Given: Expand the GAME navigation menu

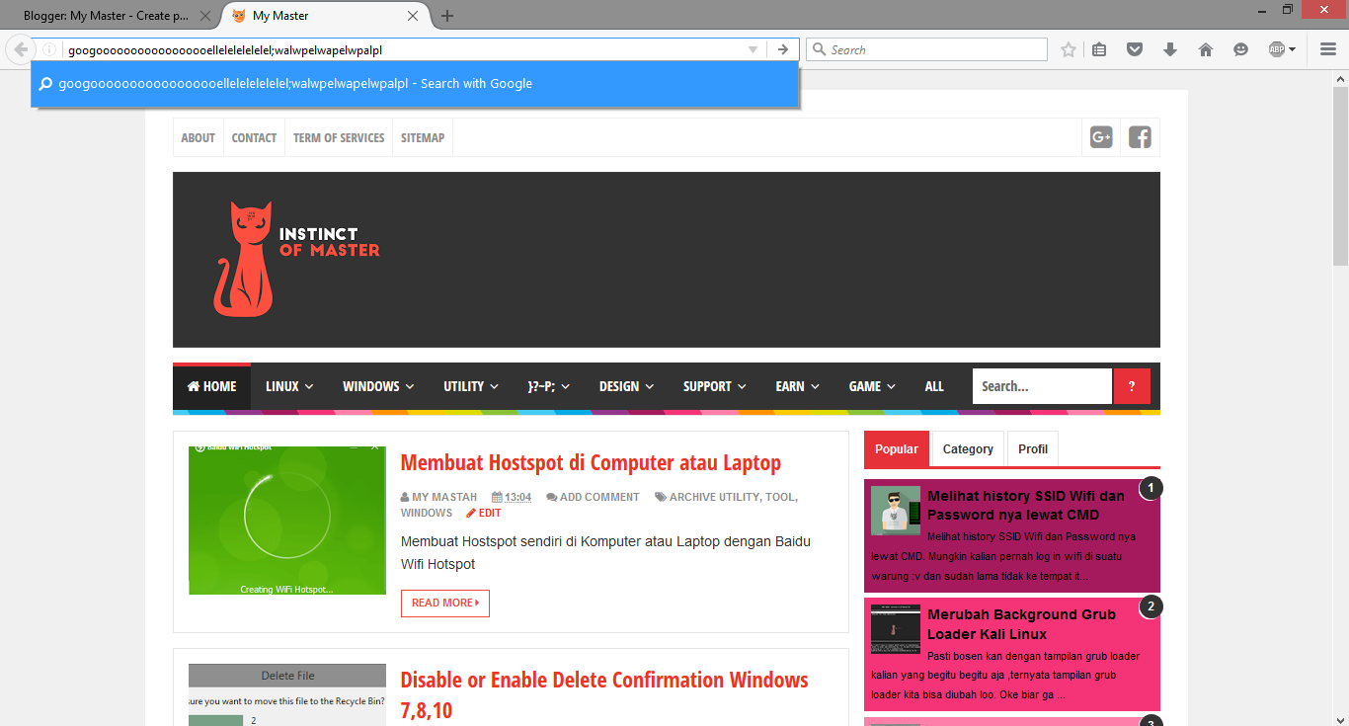Looking at the screenshot, I should tap(872, 386).
